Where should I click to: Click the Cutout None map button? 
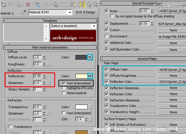172,30
